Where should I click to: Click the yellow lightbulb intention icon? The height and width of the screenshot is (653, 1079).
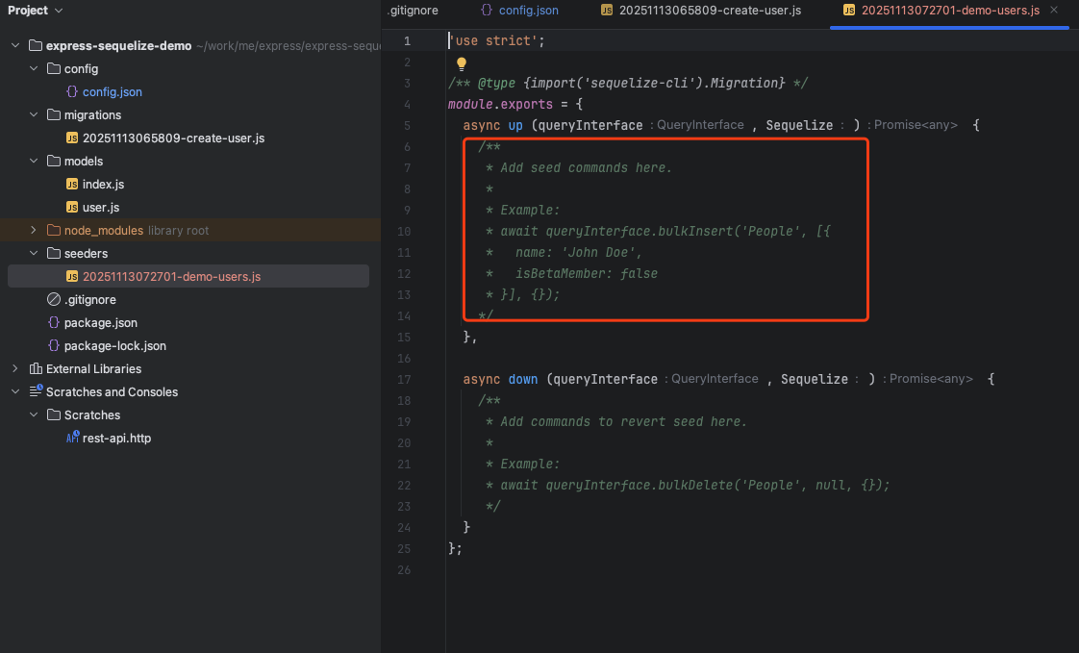coord(461,64)
